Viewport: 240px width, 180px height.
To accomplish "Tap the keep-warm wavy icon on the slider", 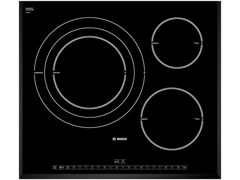I will click(x=184, y=167).
